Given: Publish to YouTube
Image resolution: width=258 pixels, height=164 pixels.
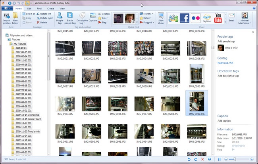Looking at the screenshot, I should (218, 18).
